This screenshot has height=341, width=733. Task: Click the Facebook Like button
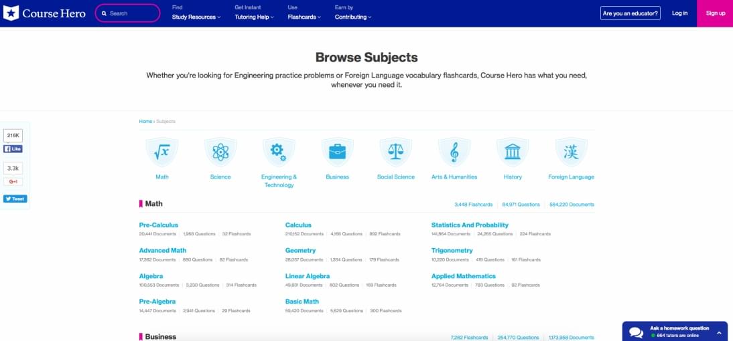tap(13, 149)
